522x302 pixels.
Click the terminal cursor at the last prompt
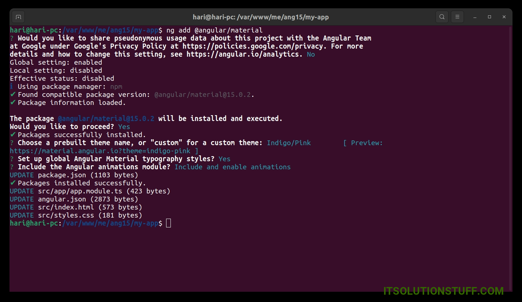click(x=168, y=223)
